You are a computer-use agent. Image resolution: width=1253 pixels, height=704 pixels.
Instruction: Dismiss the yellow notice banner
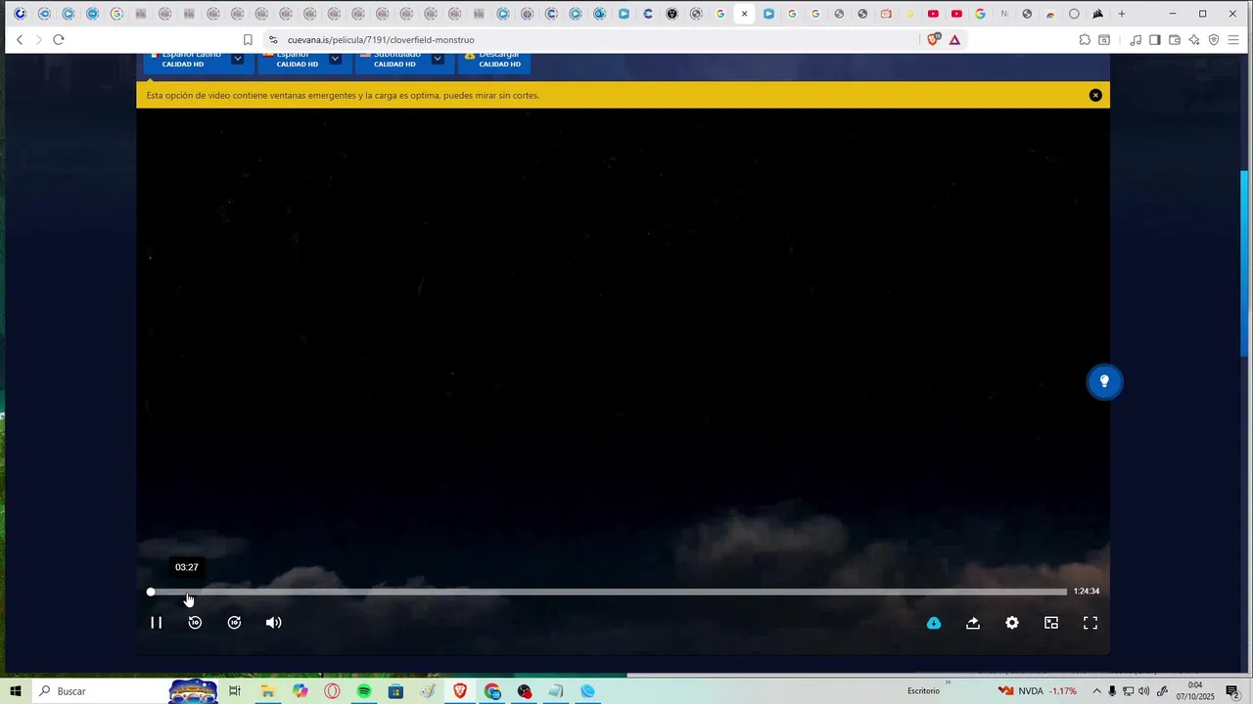(x=1095, y=95)
